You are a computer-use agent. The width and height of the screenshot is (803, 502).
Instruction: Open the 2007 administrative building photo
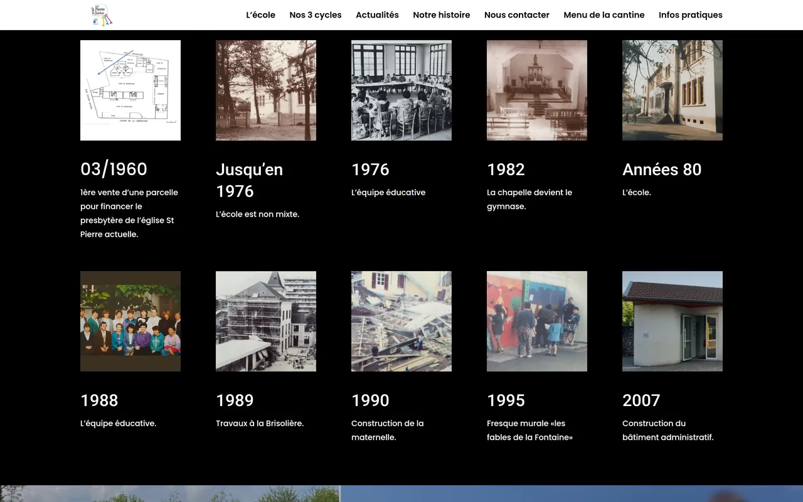tap(673, 321)
